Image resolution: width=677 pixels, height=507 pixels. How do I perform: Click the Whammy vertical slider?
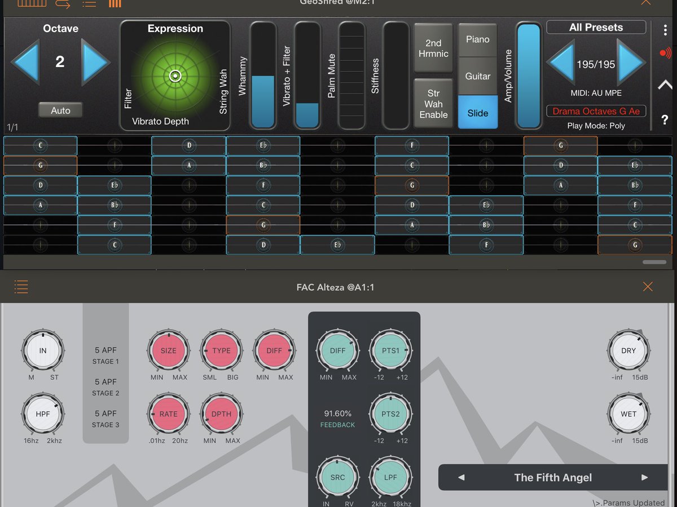pos(262,75)
